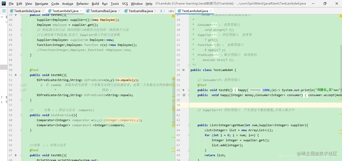Image resolution: width=342 pixels, height=161 pixels.
Task: Click 'Integer::compare' on line 61
Action: point(109,125)
